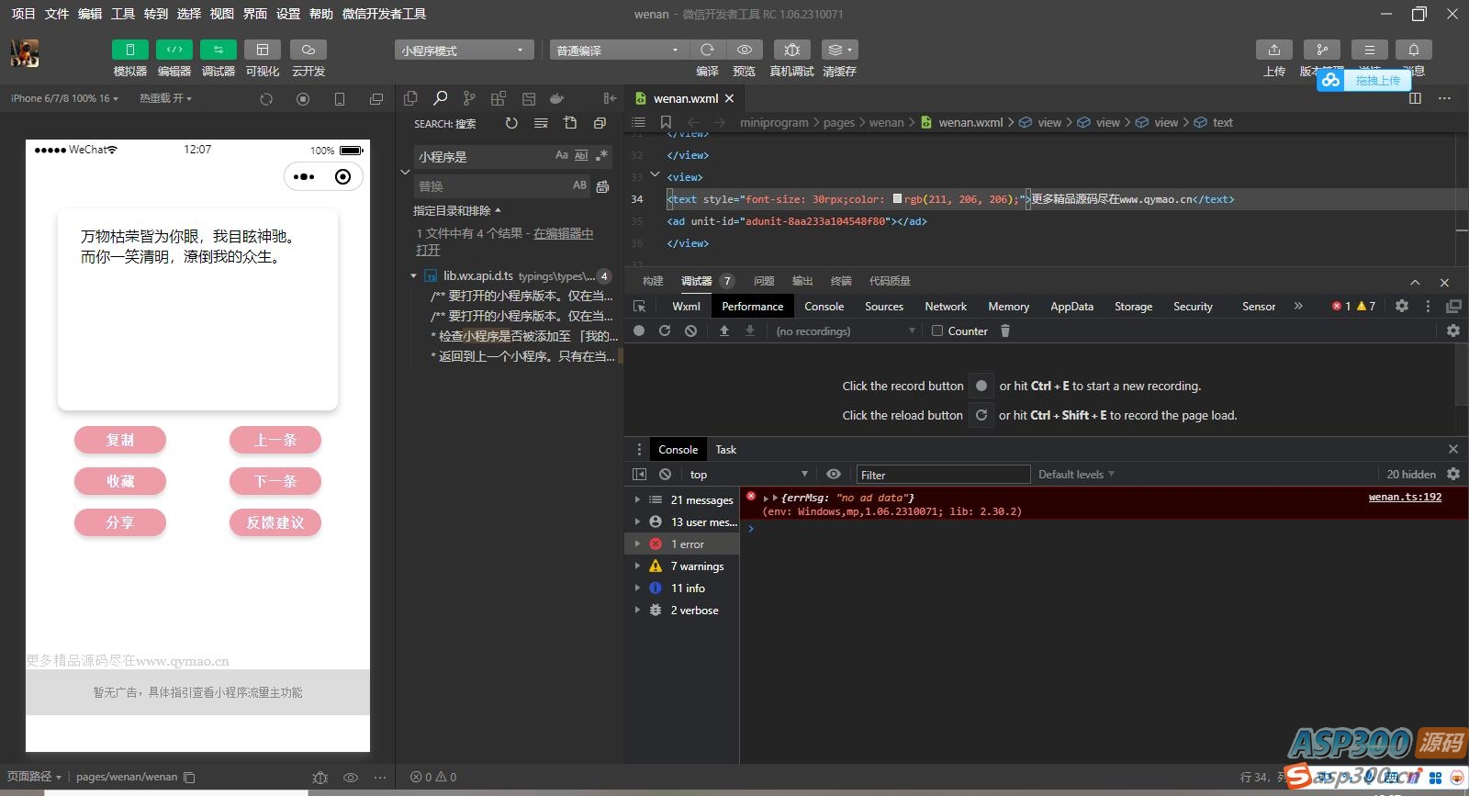
Task: Click the upload icon in top toolbar
Action: tap(1273, 50)
